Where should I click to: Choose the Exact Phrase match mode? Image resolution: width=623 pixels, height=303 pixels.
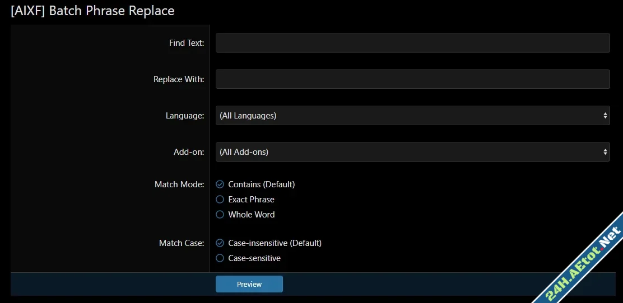point(220,200)
